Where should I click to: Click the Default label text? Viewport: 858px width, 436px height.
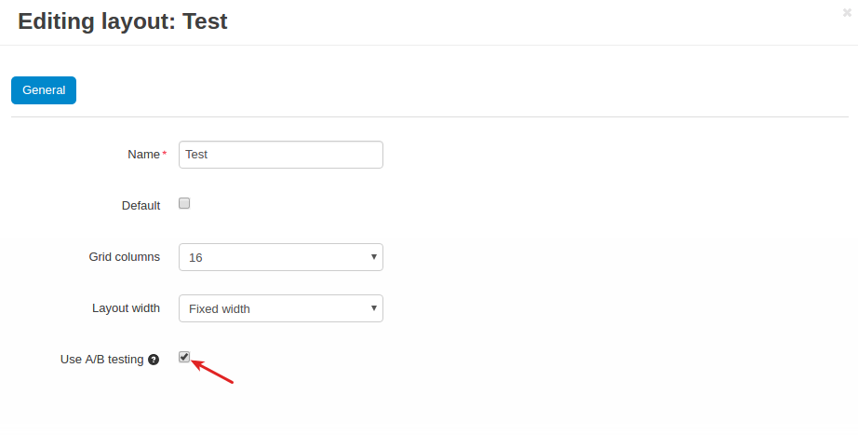point(141,205)
